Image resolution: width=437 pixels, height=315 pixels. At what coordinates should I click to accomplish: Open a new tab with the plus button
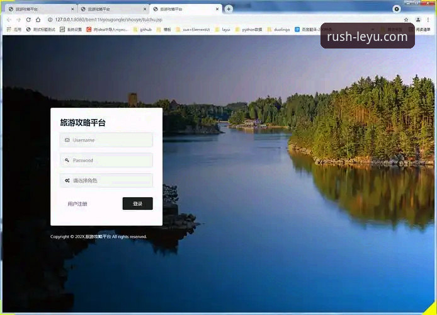(x=229, y=9)
